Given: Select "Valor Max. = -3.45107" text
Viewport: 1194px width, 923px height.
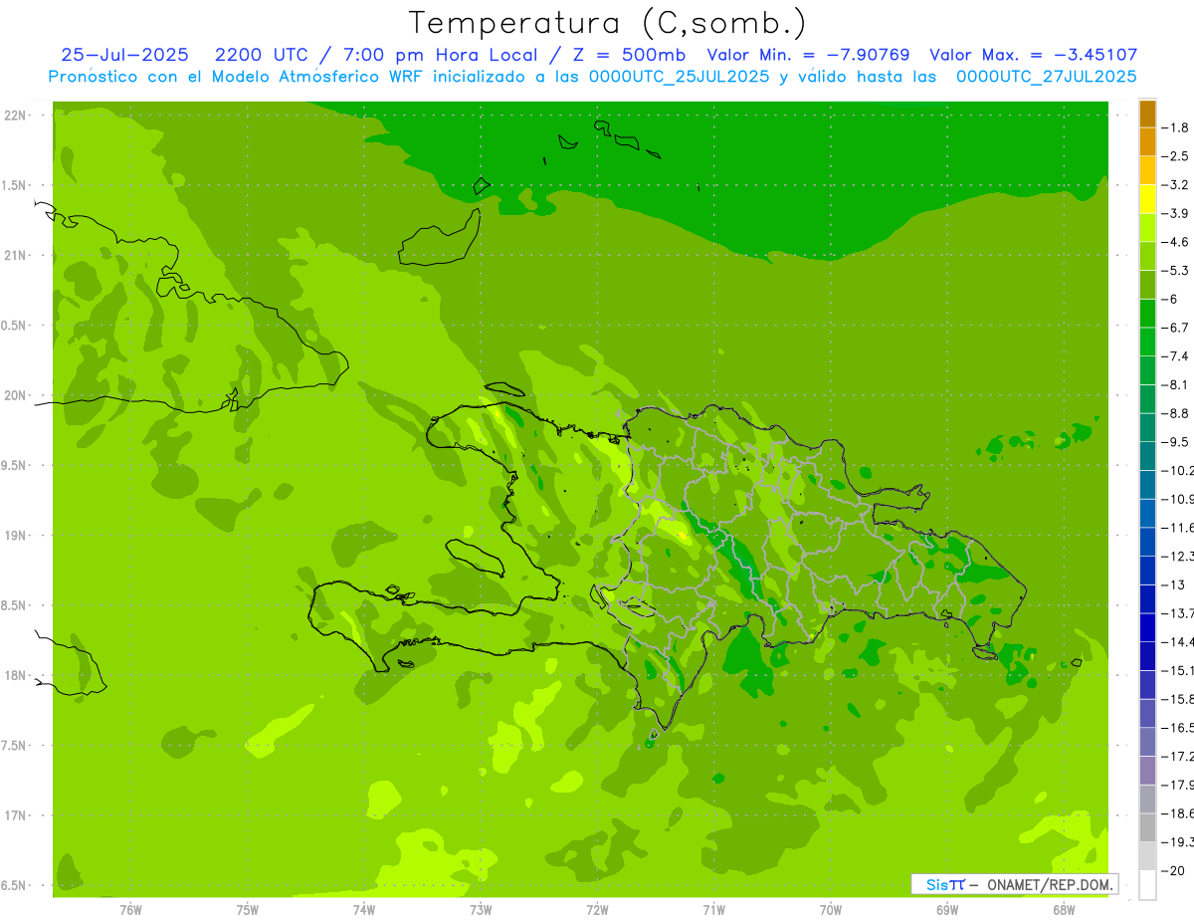Looking at the screenshot, I should pos(1033,55).
